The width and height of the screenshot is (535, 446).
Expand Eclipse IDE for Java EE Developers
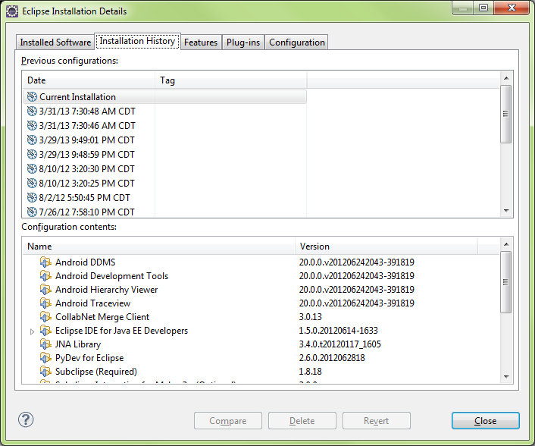(32, 331)
